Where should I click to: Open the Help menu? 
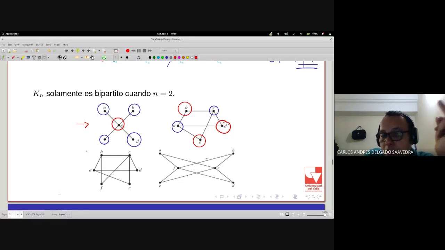[x=65, y=44]
